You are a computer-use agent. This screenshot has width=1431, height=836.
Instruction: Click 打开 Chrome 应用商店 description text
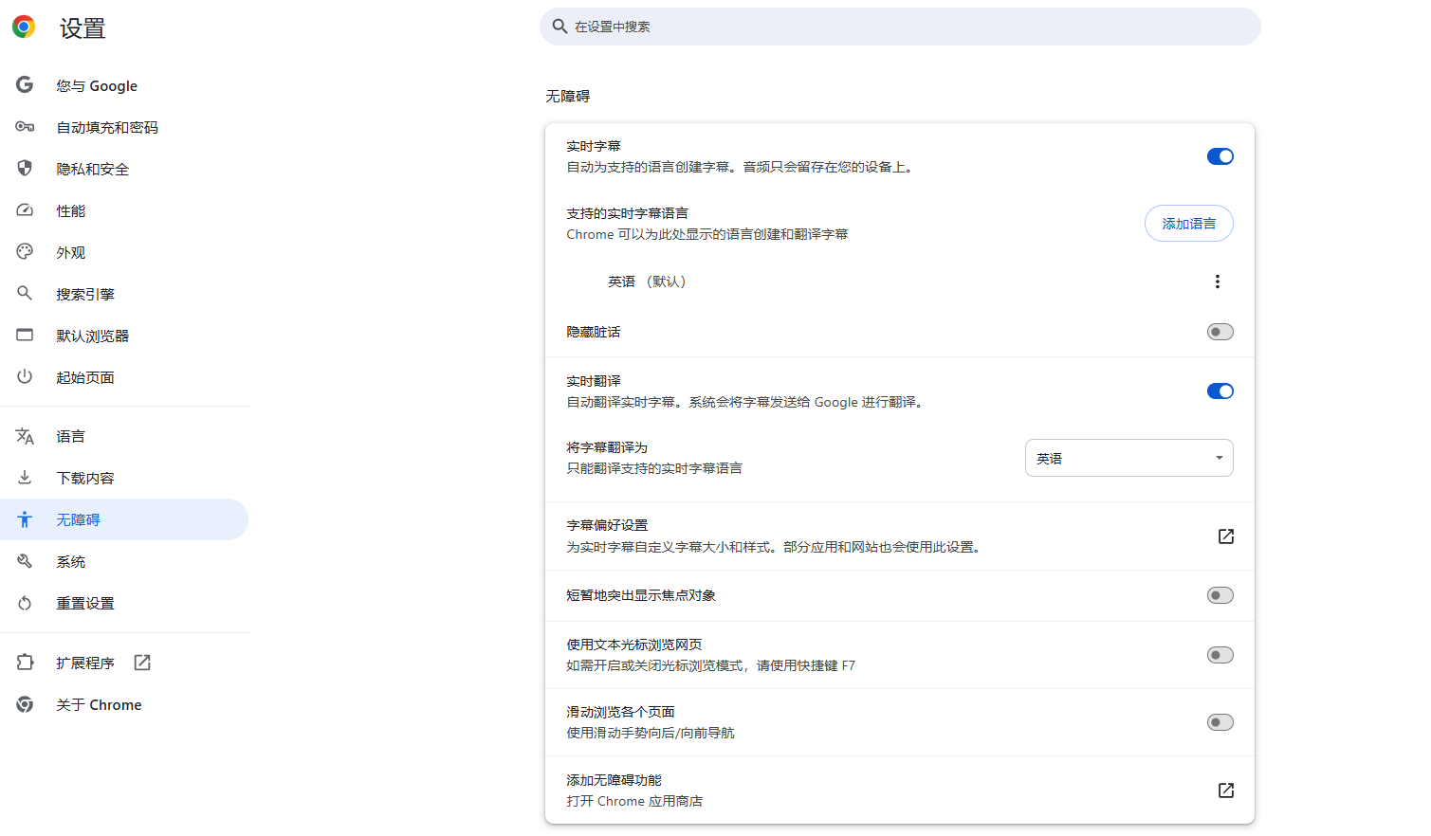point(634,801)
